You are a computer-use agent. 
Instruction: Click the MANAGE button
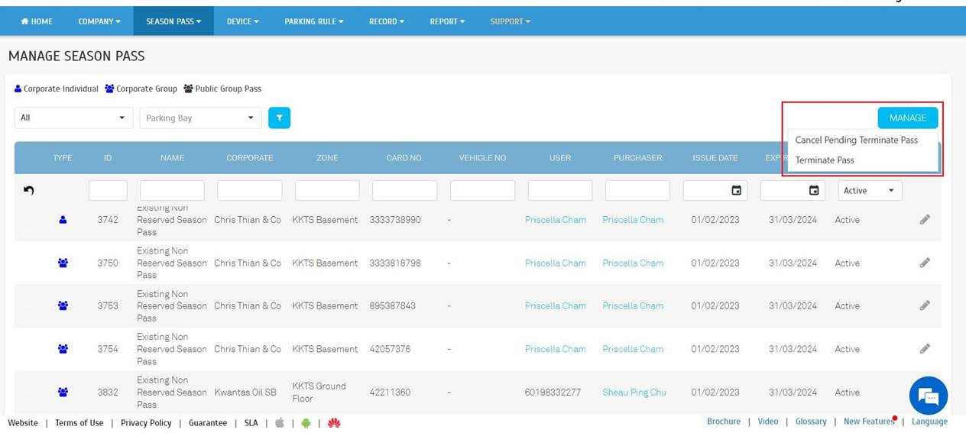click(x=907, y=118)
